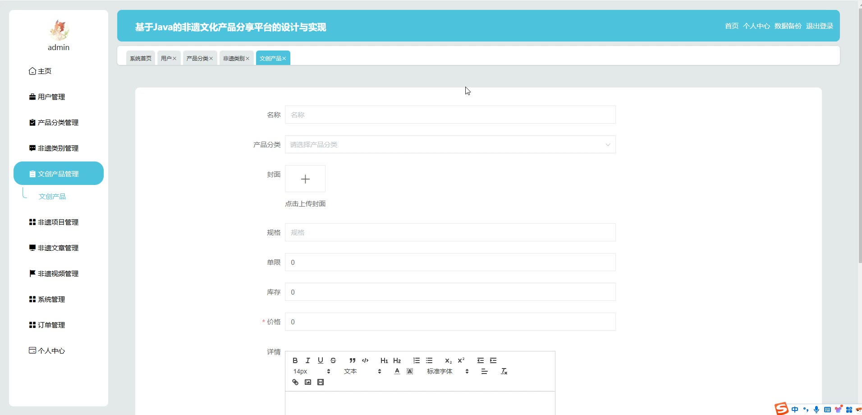862x415 pixels.
Task: Switch to the 产品分类 tab
Action: [x=197, y=58]
